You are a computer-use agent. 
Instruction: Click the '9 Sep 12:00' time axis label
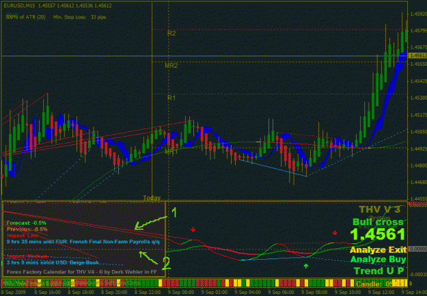[380, 292]
